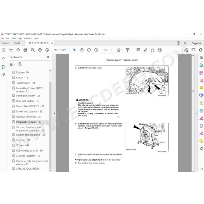Open Protect shield tool right pane

pos(201,126)
